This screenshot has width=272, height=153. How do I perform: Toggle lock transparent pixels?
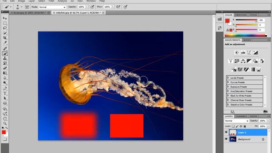(233, 126)
